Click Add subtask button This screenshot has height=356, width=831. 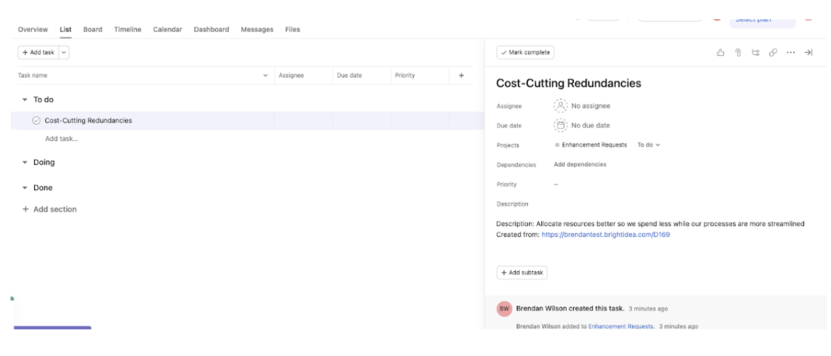coord(522,273)
